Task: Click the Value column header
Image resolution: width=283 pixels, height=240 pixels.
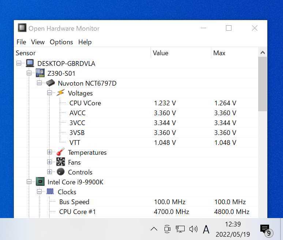Action: 181,53
